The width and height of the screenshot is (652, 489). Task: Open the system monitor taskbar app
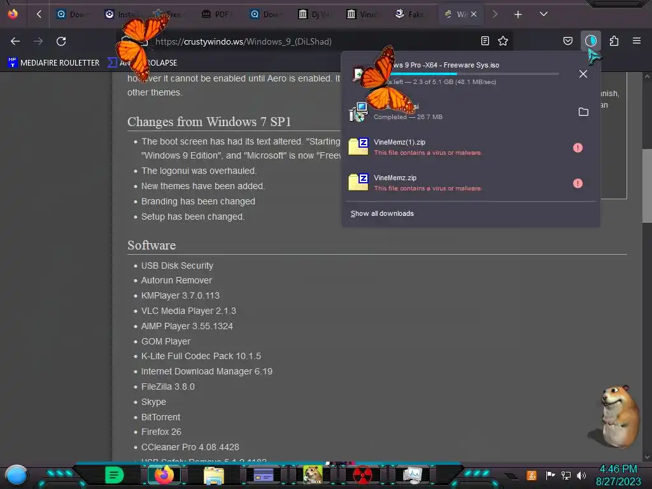[x=412, y=475]
